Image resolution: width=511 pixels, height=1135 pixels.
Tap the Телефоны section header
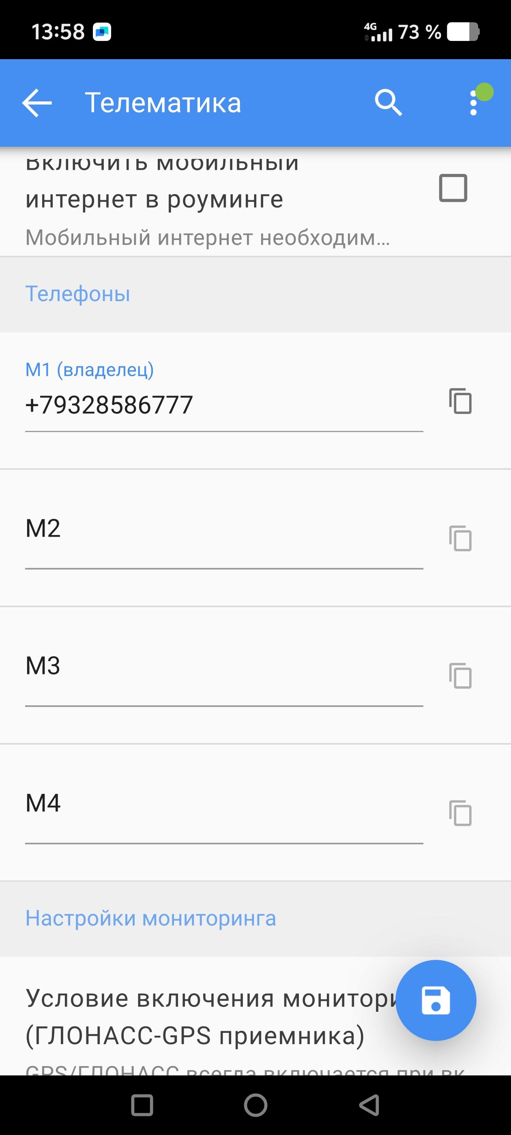(x=78, y=294)
